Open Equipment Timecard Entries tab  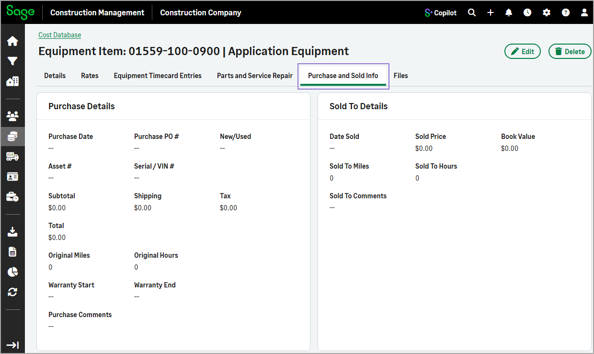pos(158,76)
